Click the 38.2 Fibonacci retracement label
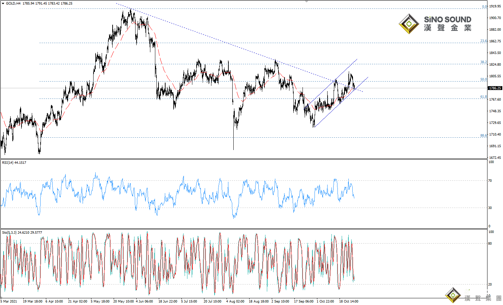Viewport: 503px width, 305px height. click(x=483, y=62)
